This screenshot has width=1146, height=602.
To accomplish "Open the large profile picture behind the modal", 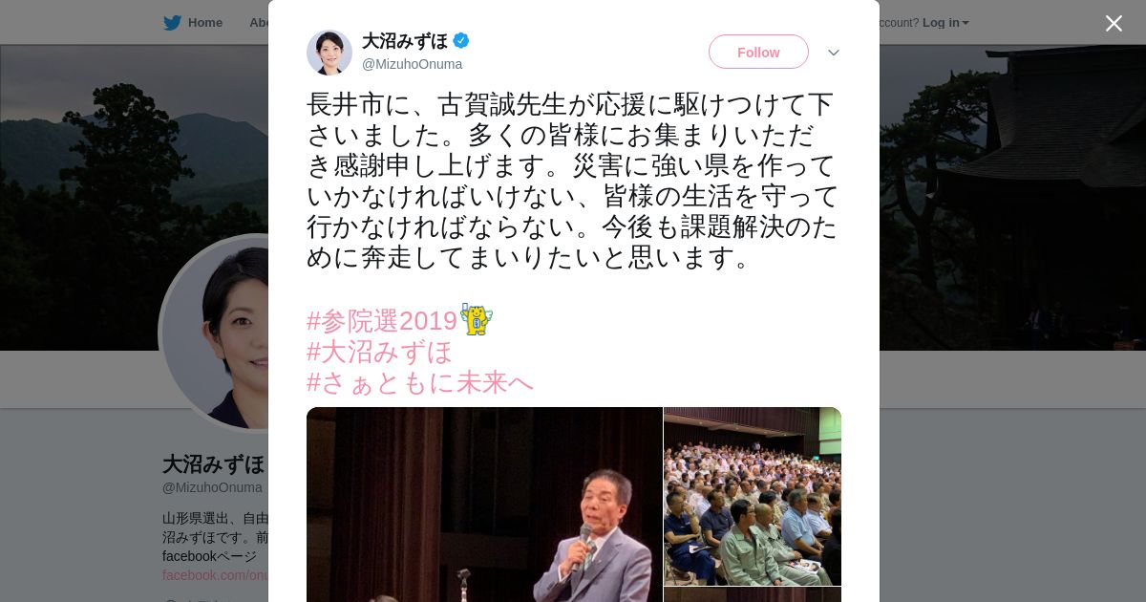I will click(215, 333).
